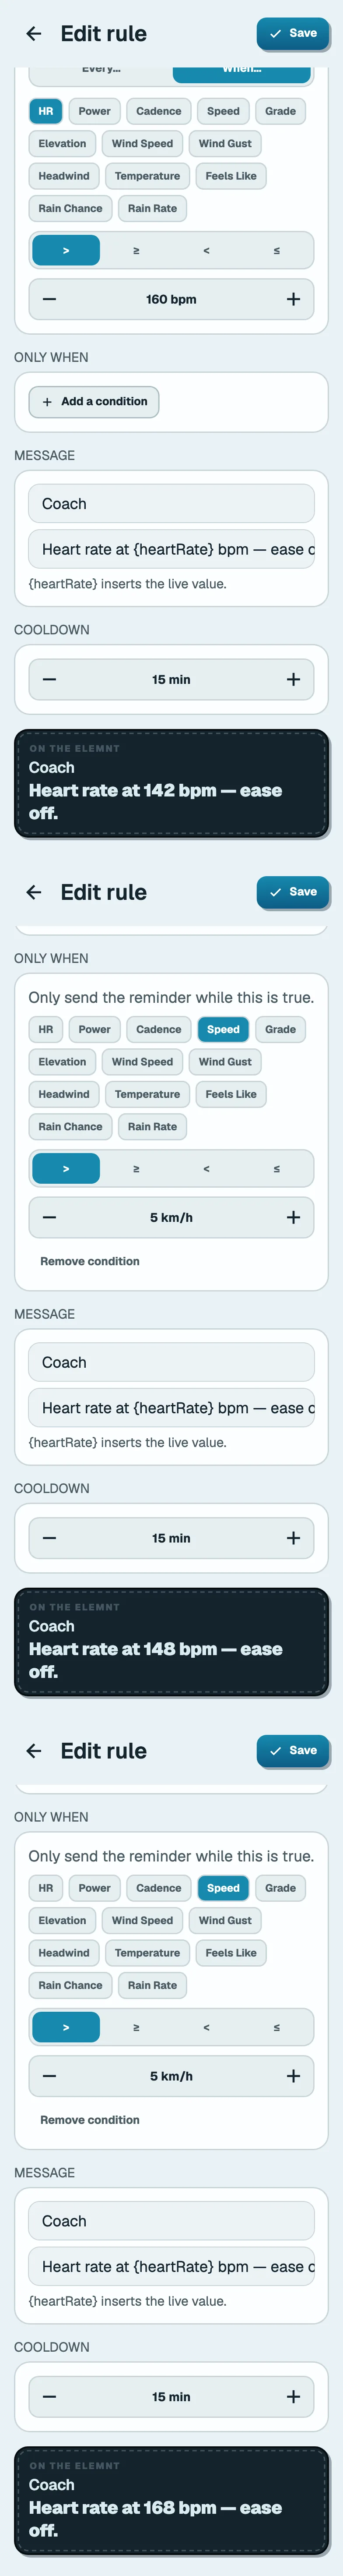This screenshot has width=343, height=2576.
Task: Save the rule showing the 160 bpm threshold
Action: [x=293, y=33]
